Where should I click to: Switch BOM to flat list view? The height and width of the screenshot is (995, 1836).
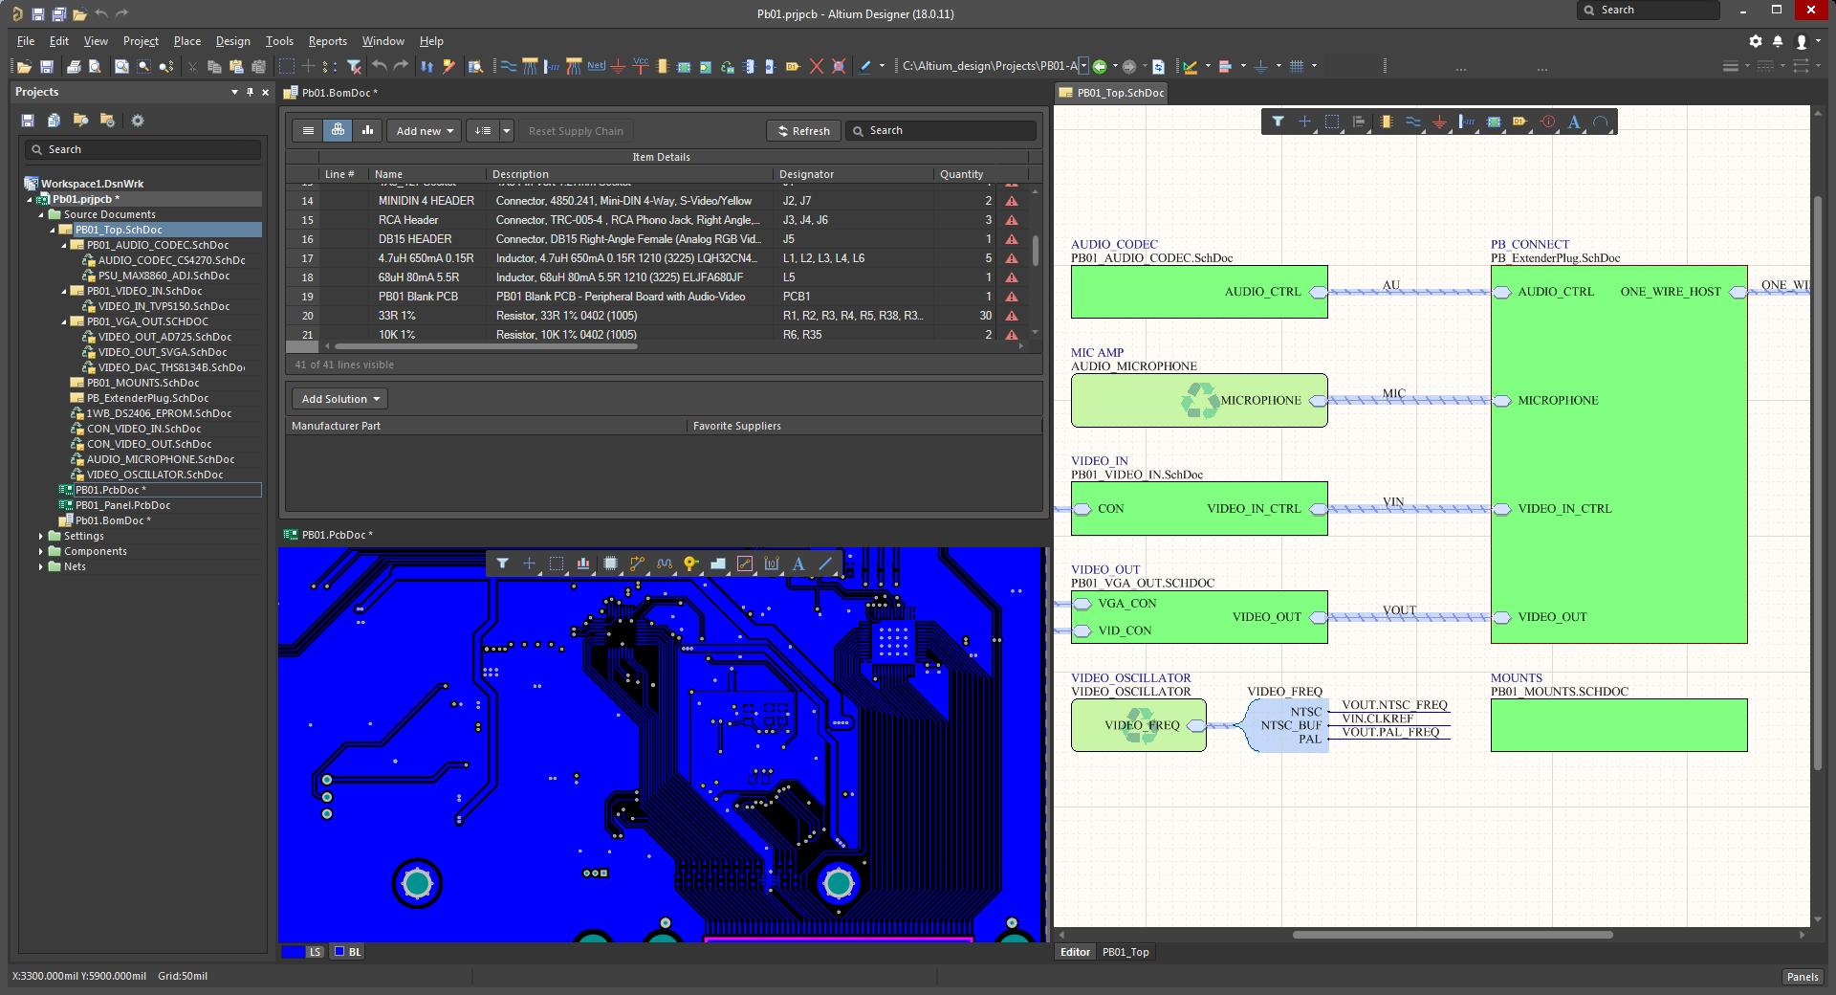[308, 131]
